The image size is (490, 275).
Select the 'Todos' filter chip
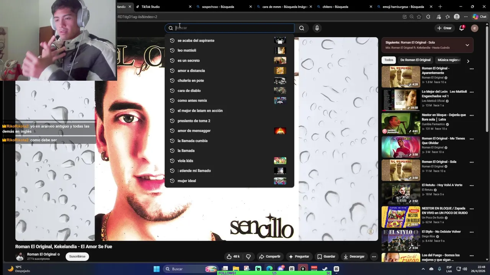[389, 60]
